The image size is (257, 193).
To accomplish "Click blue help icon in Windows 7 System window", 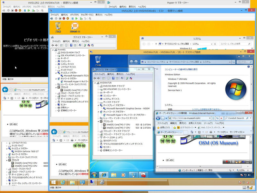I will pos(249,67).
